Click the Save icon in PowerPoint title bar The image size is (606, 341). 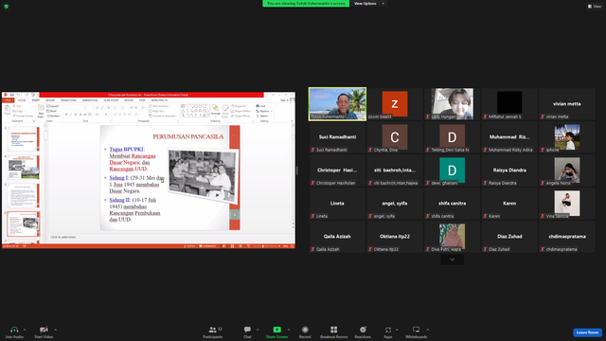[12, 95]
